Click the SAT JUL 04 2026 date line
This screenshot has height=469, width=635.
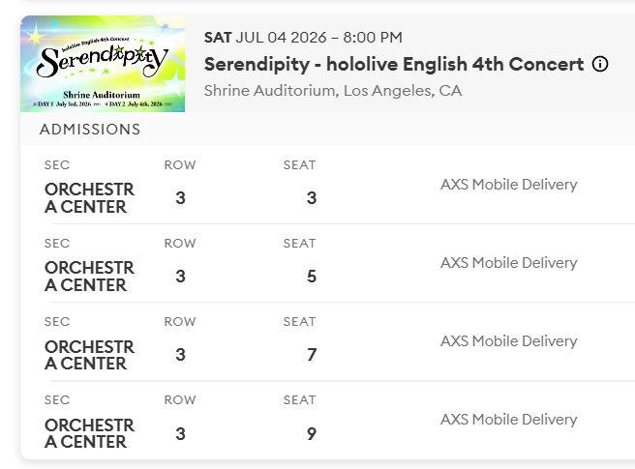coord(303,38)
